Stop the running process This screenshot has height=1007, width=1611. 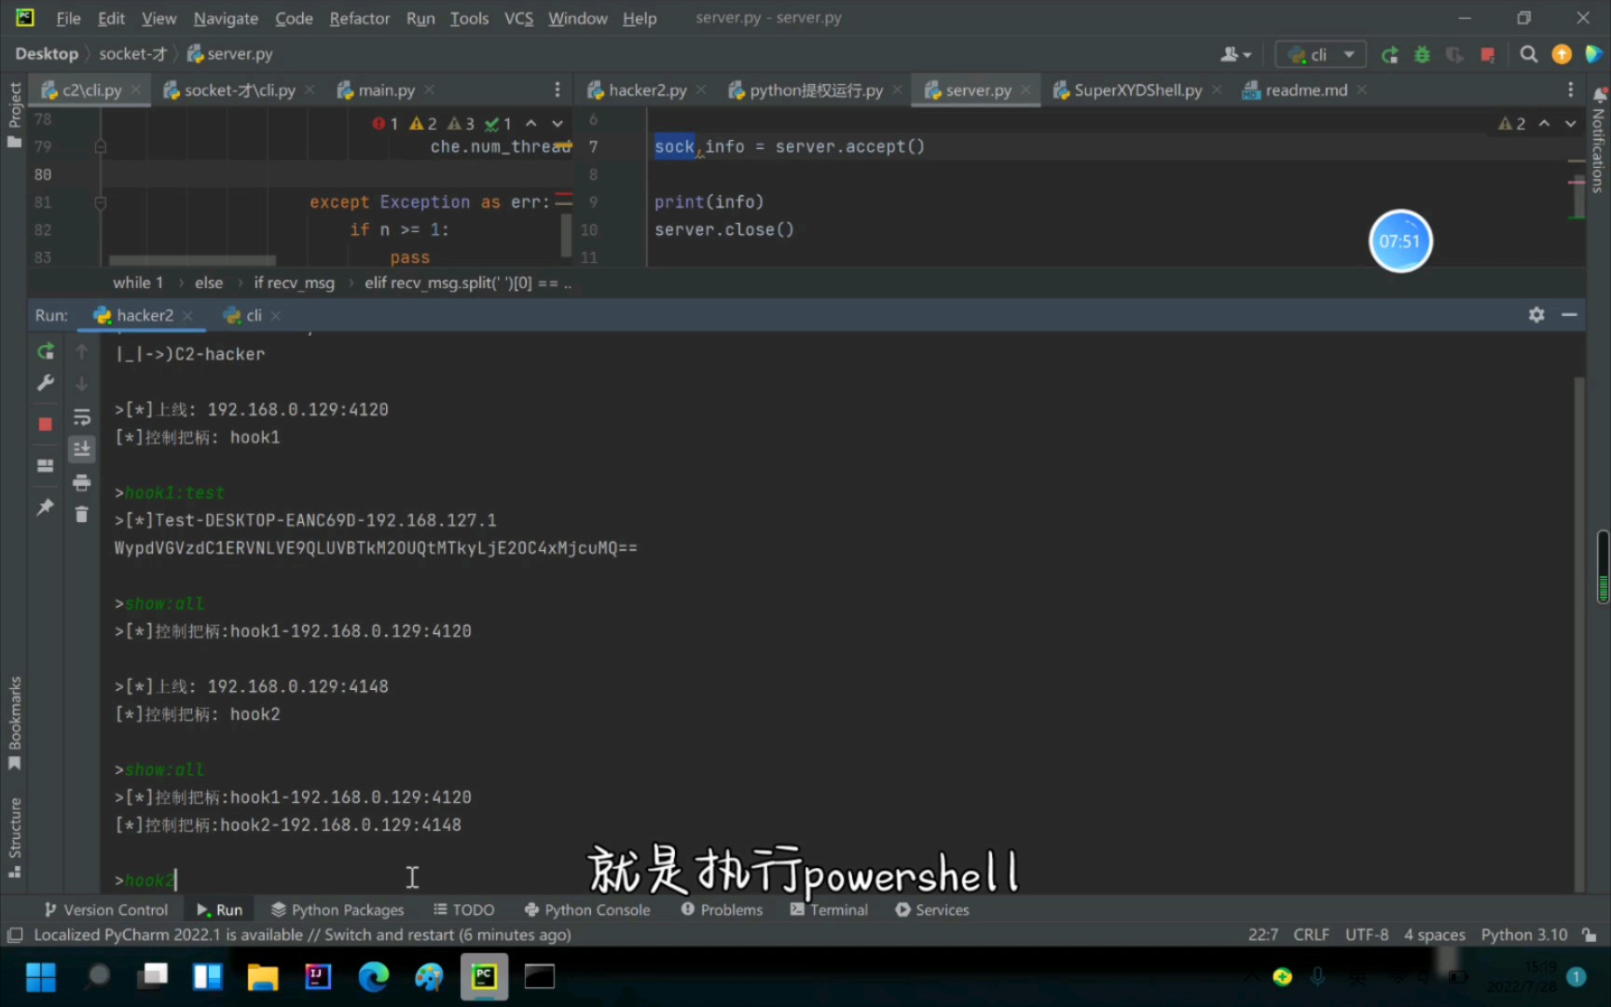coord(45,423)
